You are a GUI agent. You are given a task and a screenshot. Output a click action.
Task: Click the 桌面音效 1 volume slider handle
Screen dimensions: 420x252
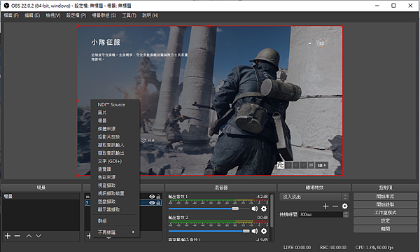235,209
